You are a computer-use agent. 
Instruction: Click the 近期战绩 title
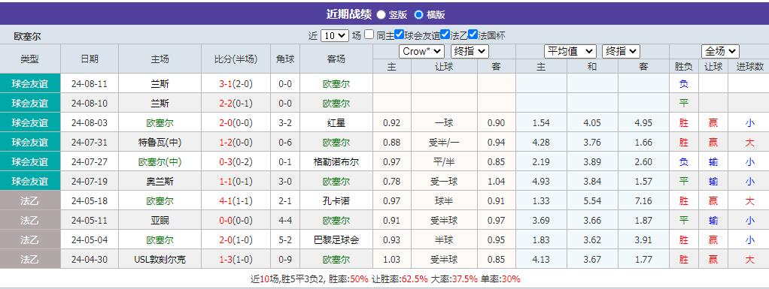(x=348, y=14)
